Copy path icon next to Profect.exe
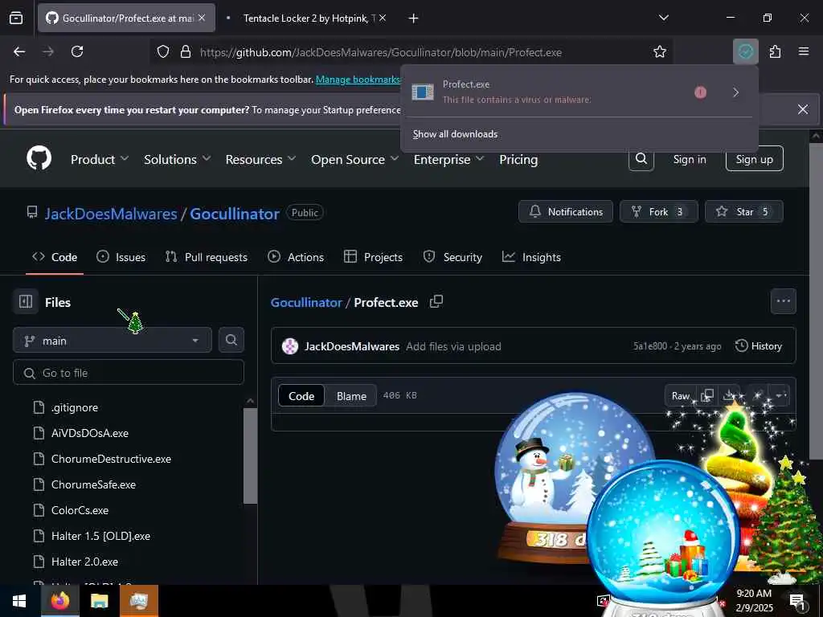The width and height of the screenshot is (823, 617). [436, 302]
